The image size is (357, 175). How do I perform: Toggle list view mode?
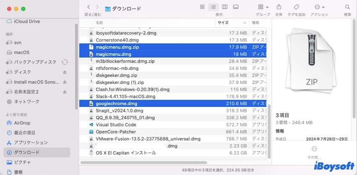pos(213,7)
